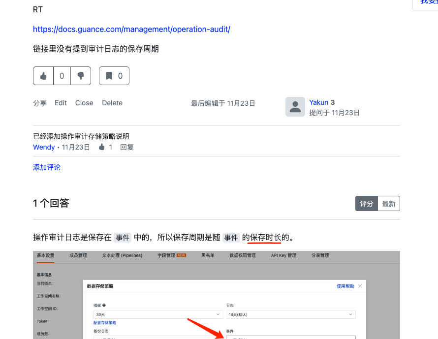Click the 1 个回答 heading

(x=51, y=203)
